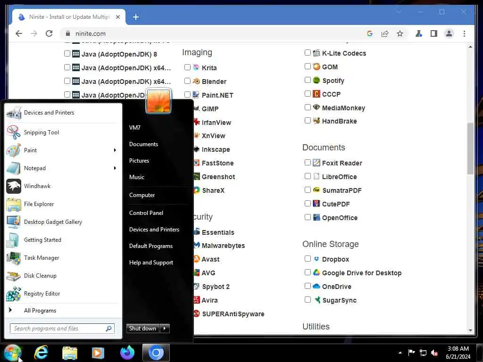This screenshot has width=483, height=362.
Task: Click the Google icon in address bar
Action: pyautogui.click(x=370, y=33)
